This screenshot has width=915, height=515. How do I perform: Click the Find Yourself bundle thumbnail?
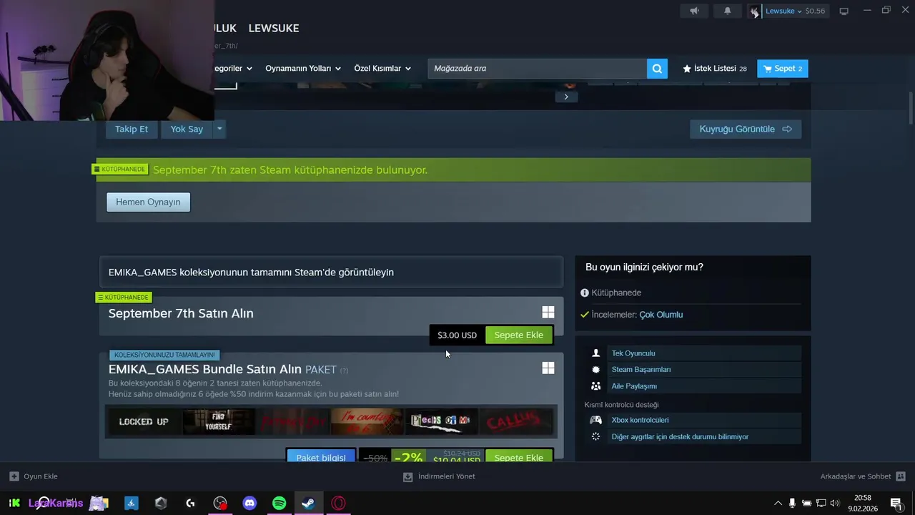218,422
